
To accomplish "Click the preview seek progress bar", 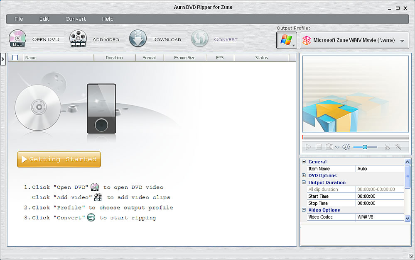I will (356, 137).
